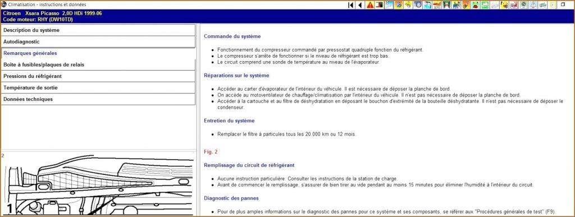Screen dimensions: 575x217
Task: Click the Commande du système heading
Action: point(232,36)
